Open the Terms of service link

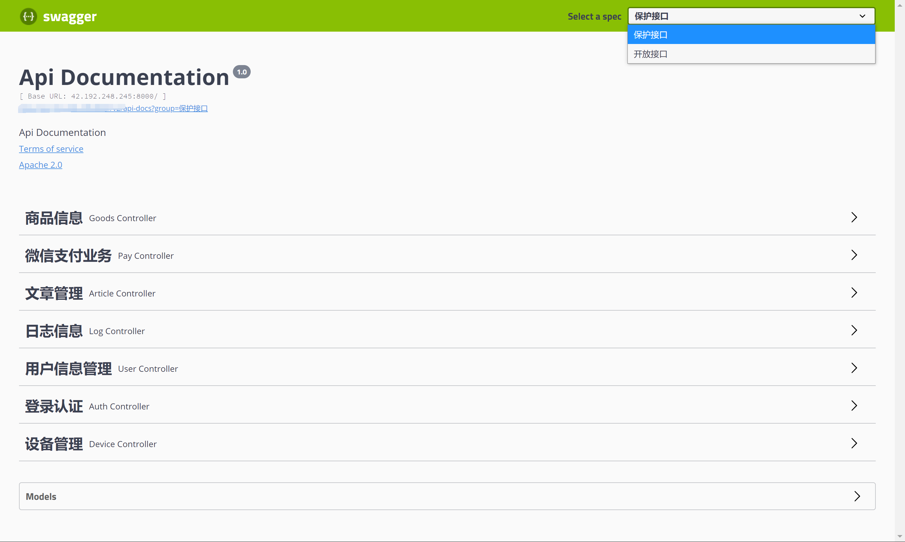(x=51, y=149)
